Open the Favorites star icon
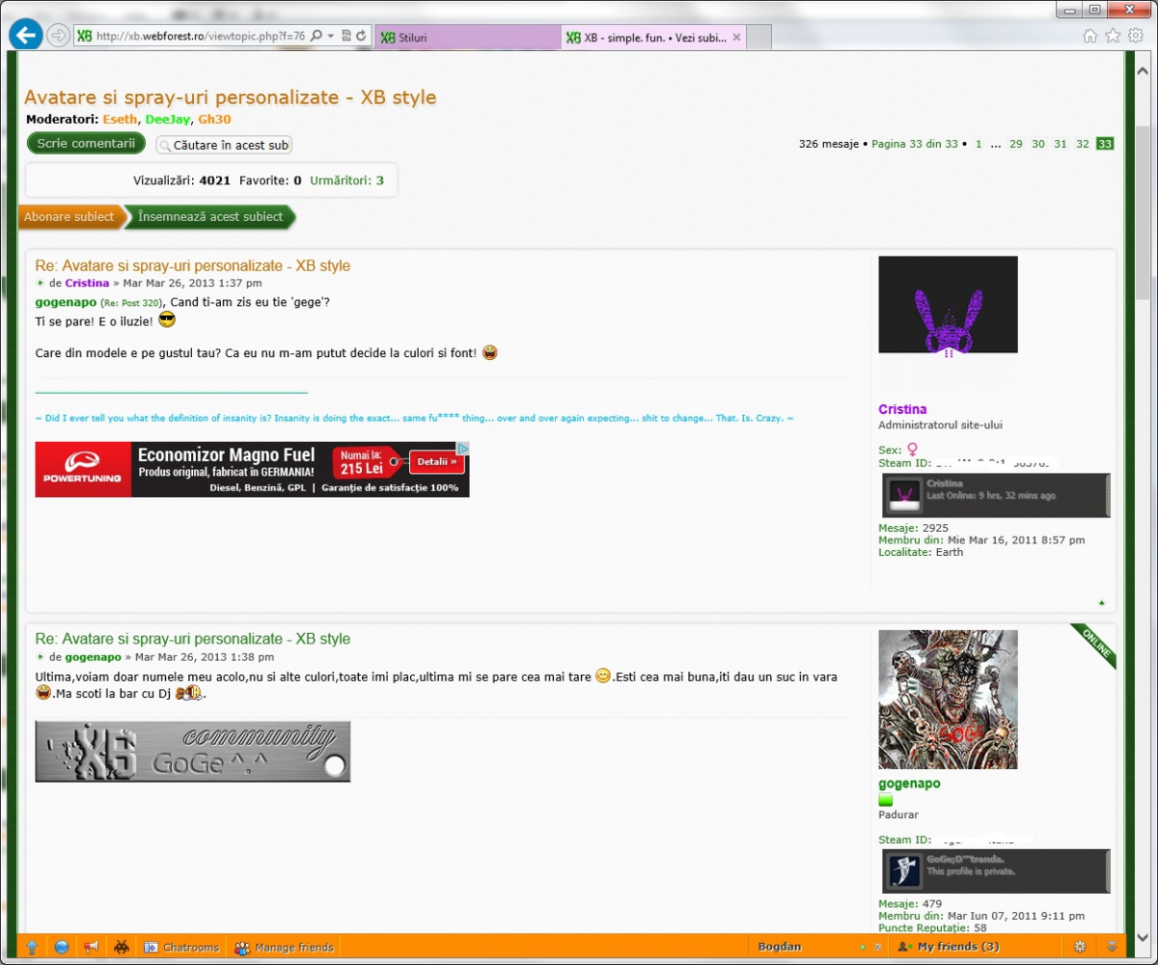 1113,37
